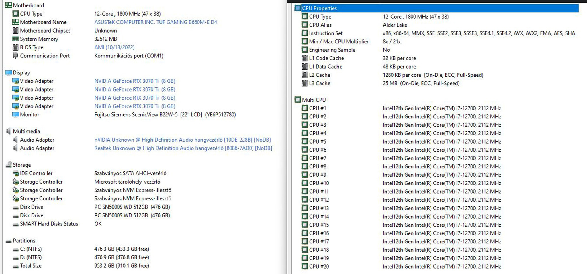587x274 pixels.
Task: Click the D: (NTFS) drive icon
Action: click(x=15, y=258)
